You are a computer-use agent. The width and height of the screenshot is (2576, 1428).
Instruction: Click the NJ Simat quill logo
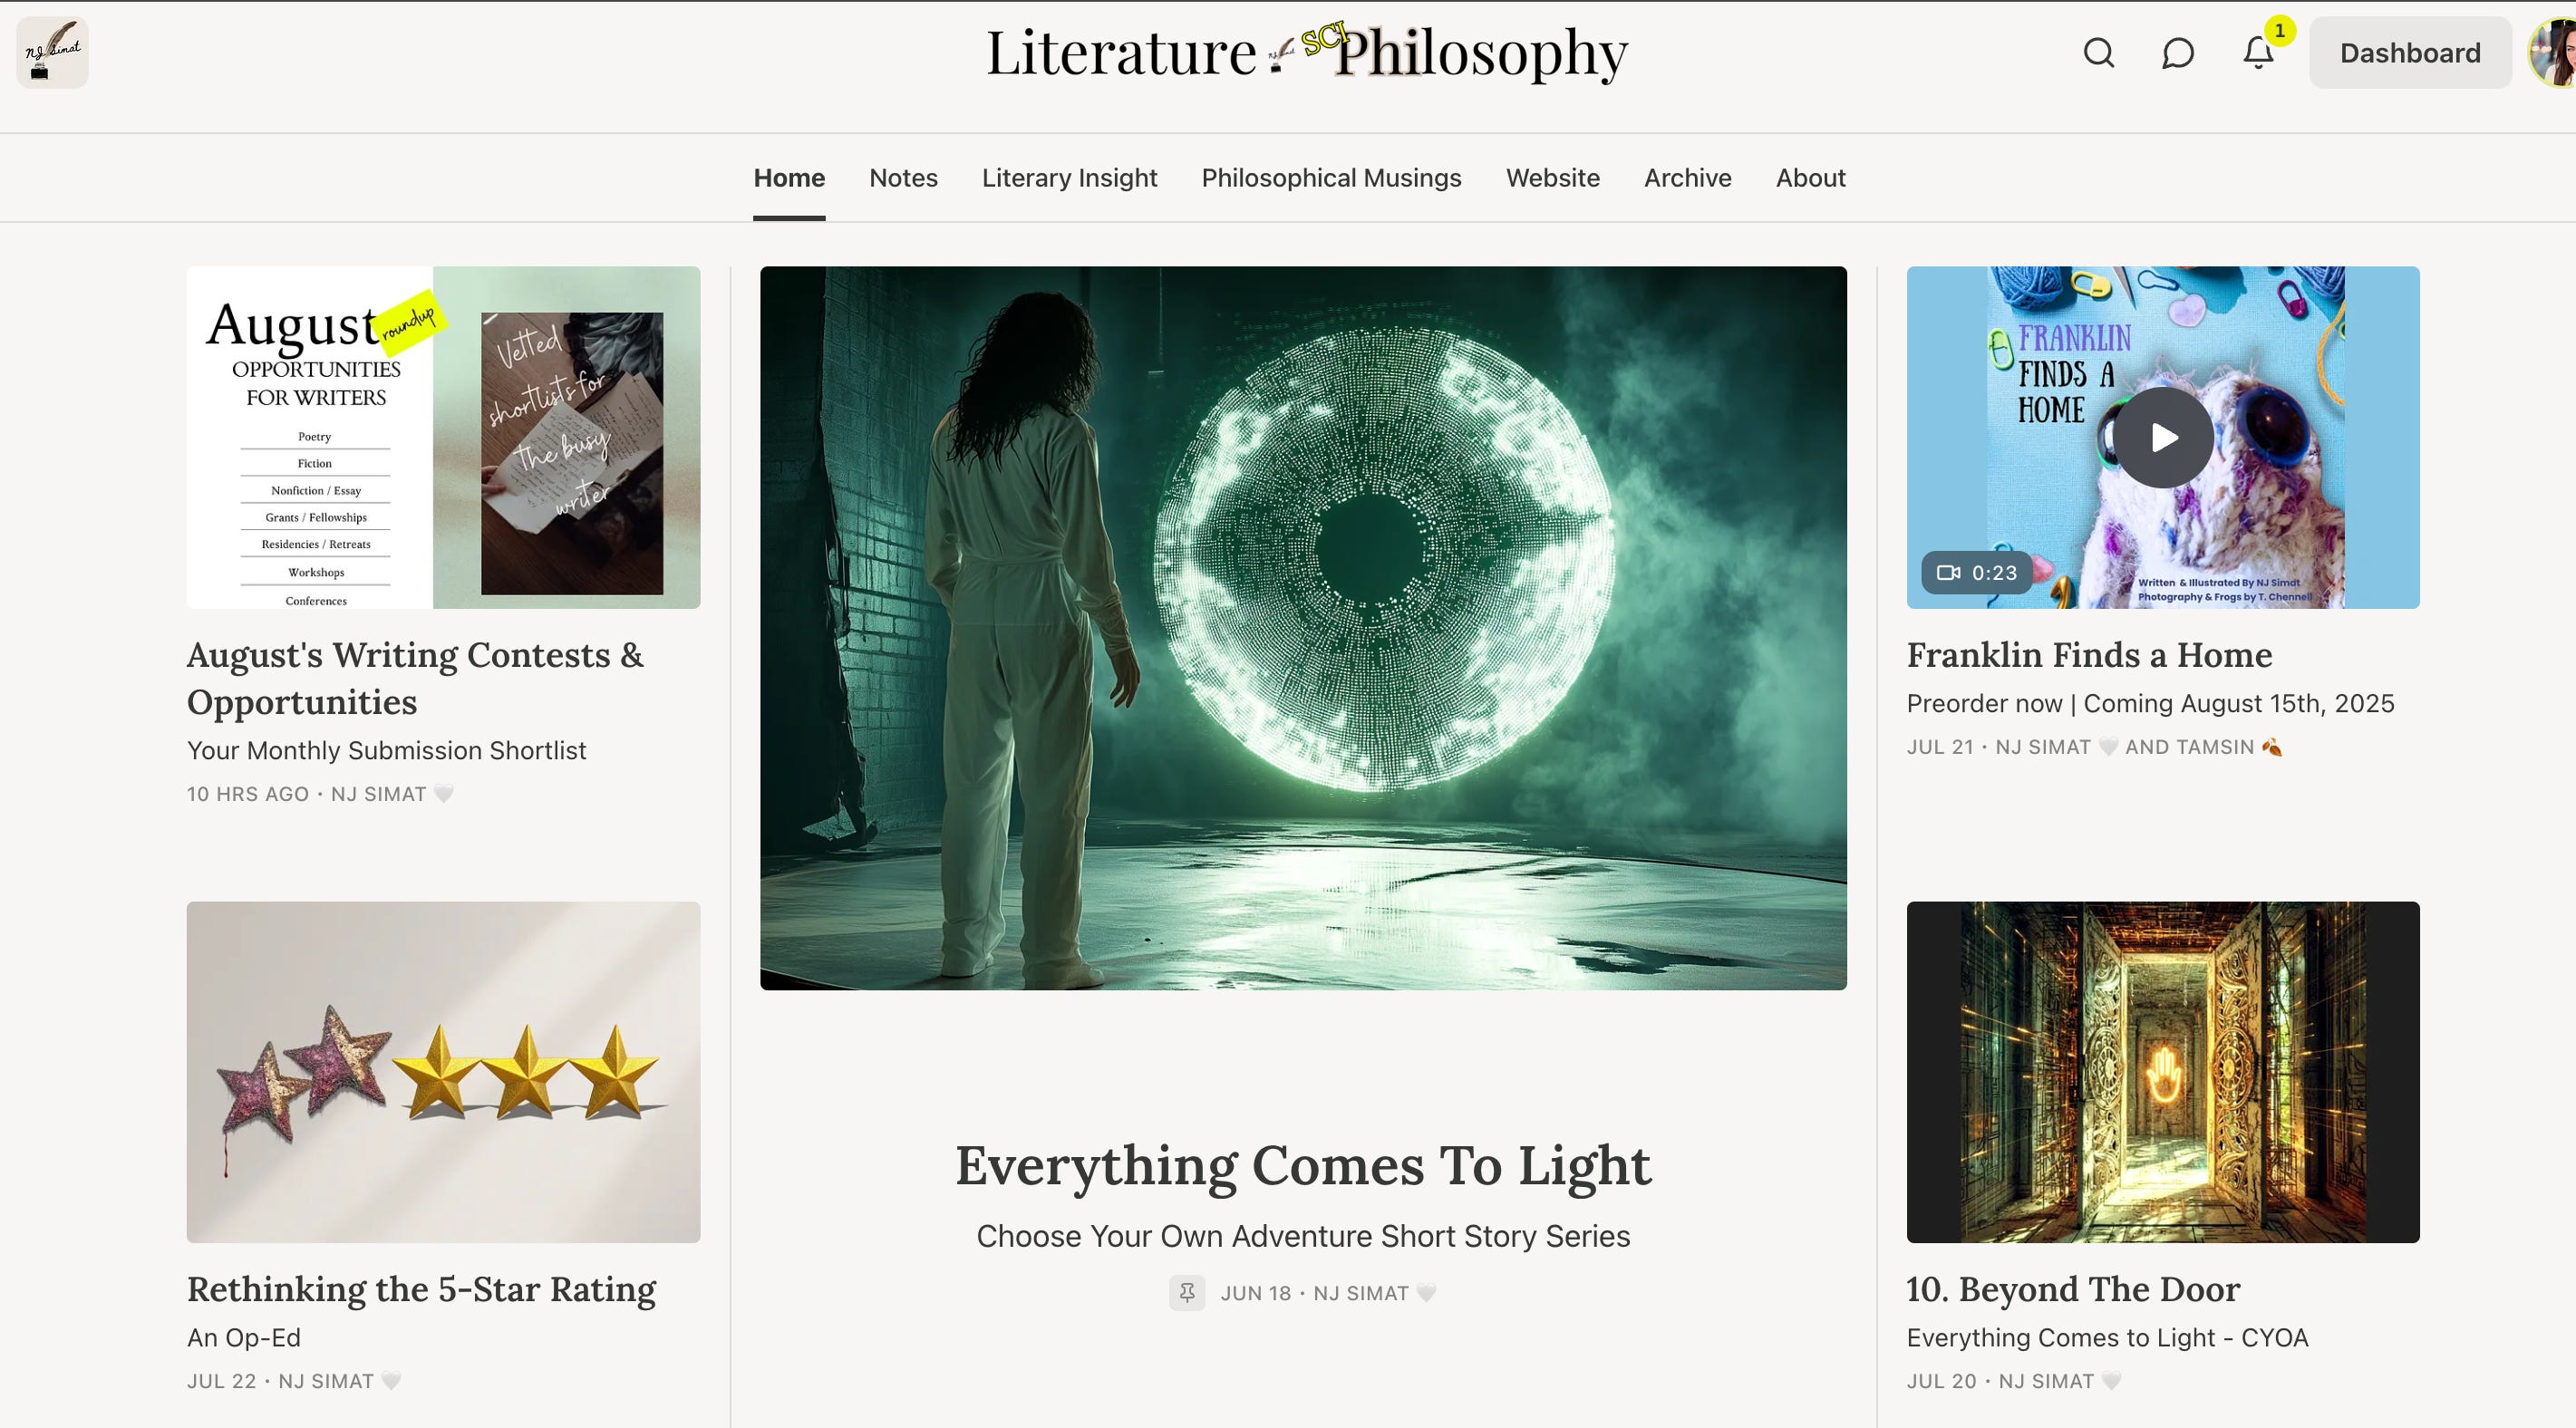52,52
